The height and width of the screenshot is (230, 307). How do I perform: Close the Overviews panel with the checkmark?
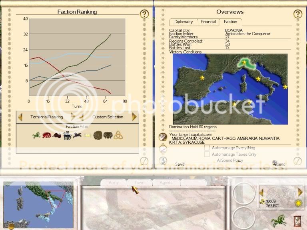(x=297, y=161)
